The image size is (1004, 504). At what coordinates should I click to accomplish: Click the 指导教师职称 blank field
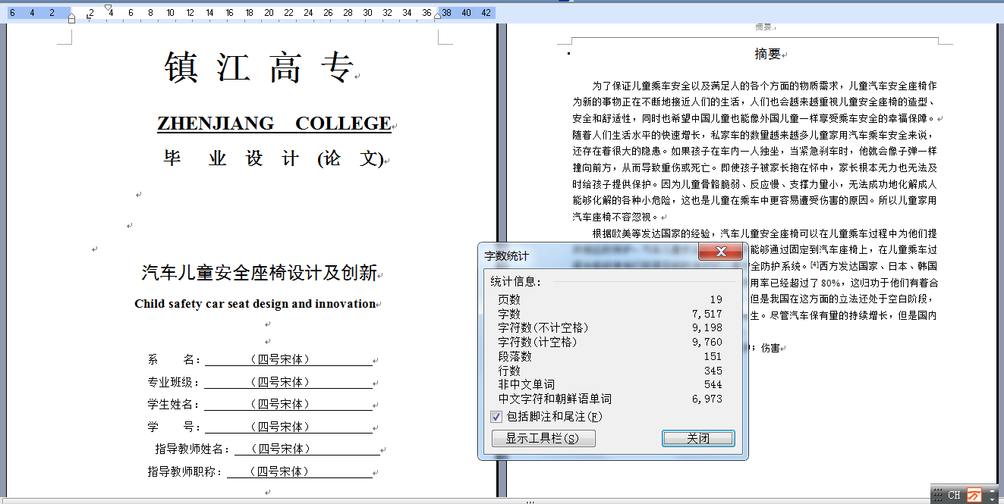click(x=300, y=471)
